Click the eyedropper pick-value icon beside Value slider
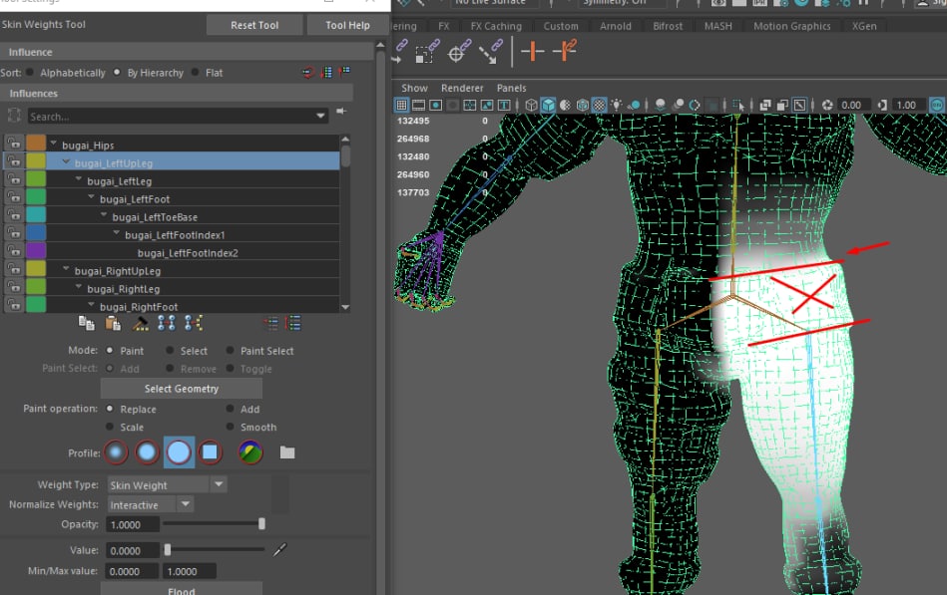Viewport: 947px width, 595px height. [279, 550]
